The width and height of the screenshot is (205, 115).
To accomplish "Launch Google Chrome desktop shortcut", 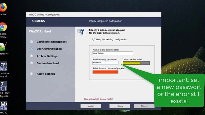I will (3, 30).
